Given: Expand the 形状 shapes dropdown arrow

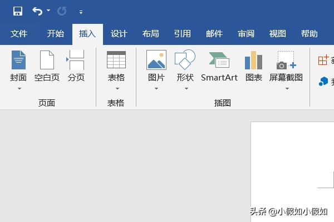Looking at the screenshot, I should 186,89.
